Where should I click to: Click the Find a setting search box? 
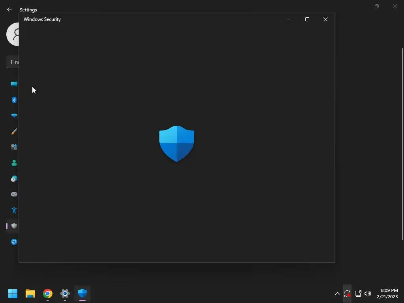click(13, 62)
